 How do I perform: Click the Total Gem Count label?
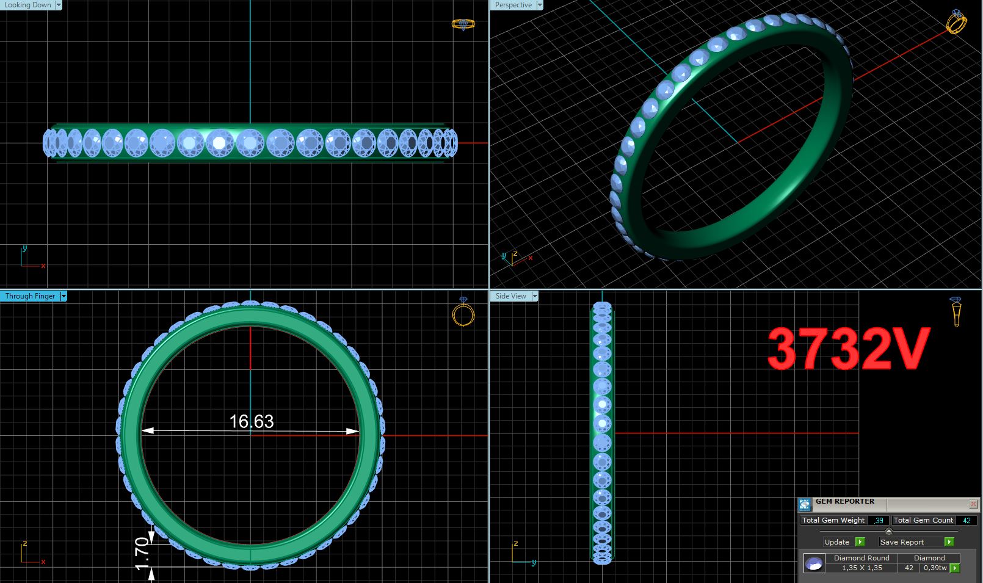pyautogui.click(x=923, y=521)
